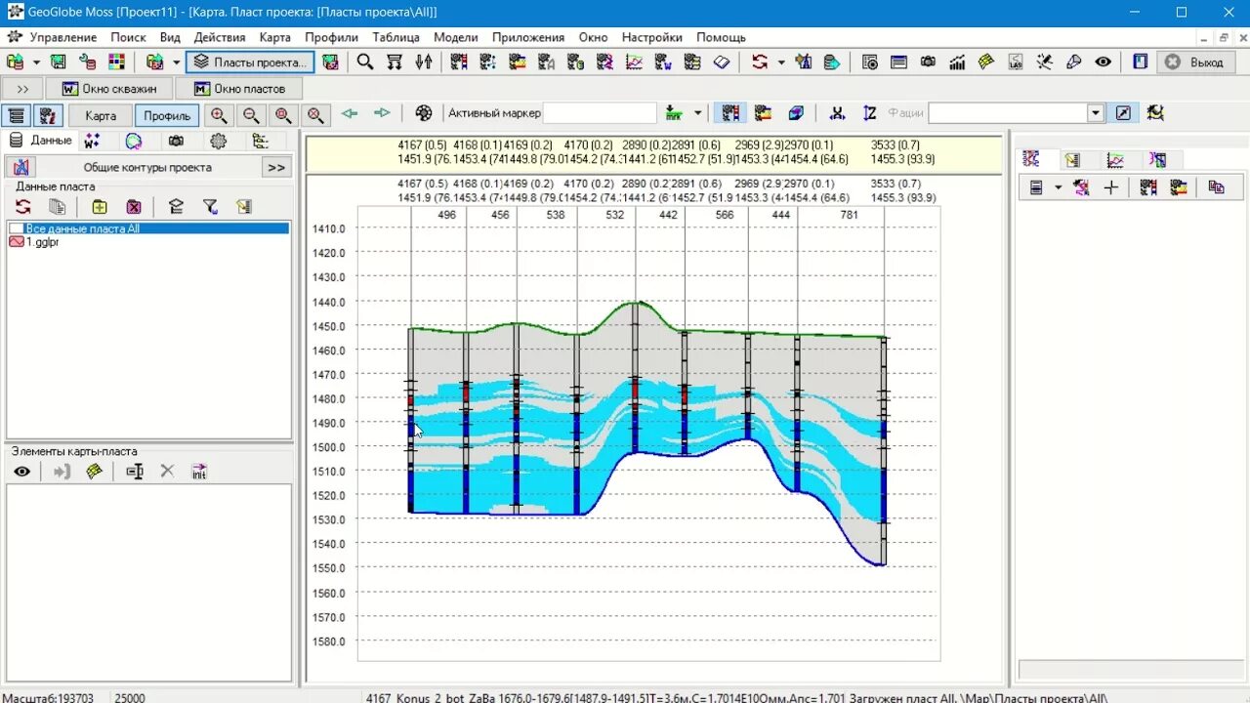Click the refresh icon under Данные пласта
Image resolution: width=1250 pixels, height=703 pixels.
[23, 206]
